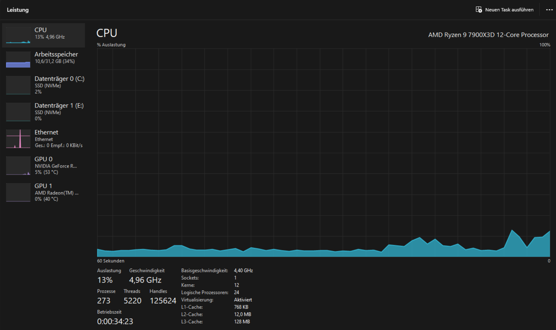556x330 pixels.
Task: Click inside the CPU usage graph
Action: point(323,152)
